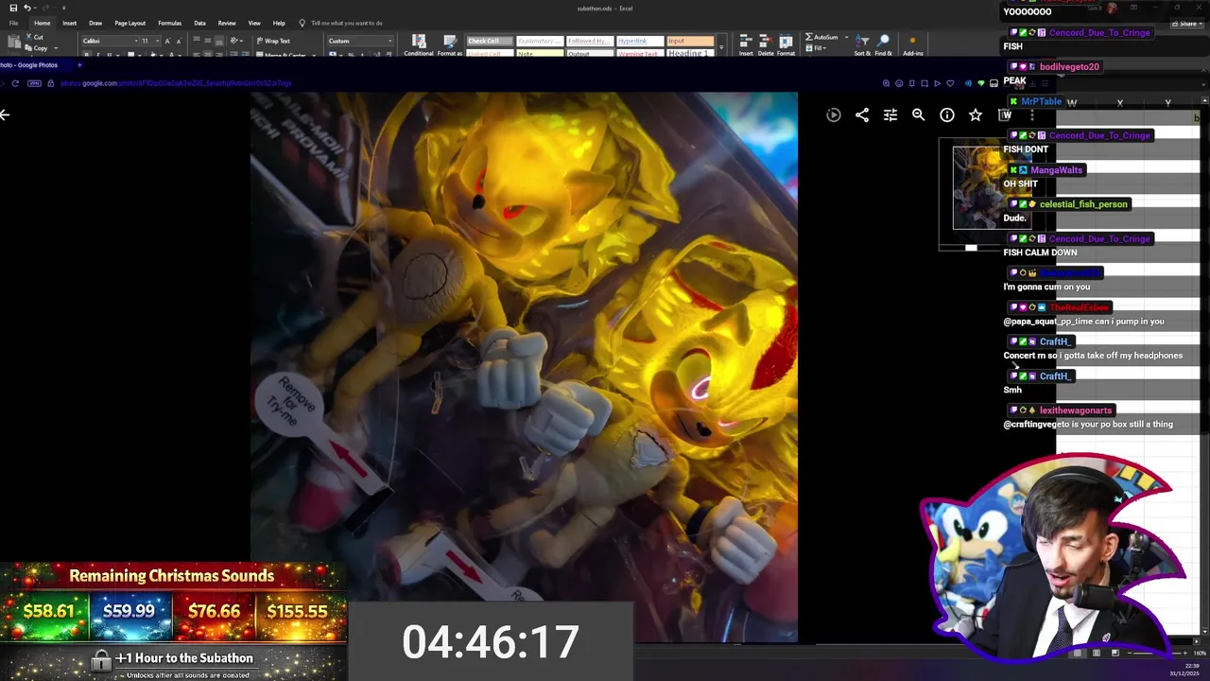
Task: Insert cells using the Insert icon
Action: (x=746, y=45)
